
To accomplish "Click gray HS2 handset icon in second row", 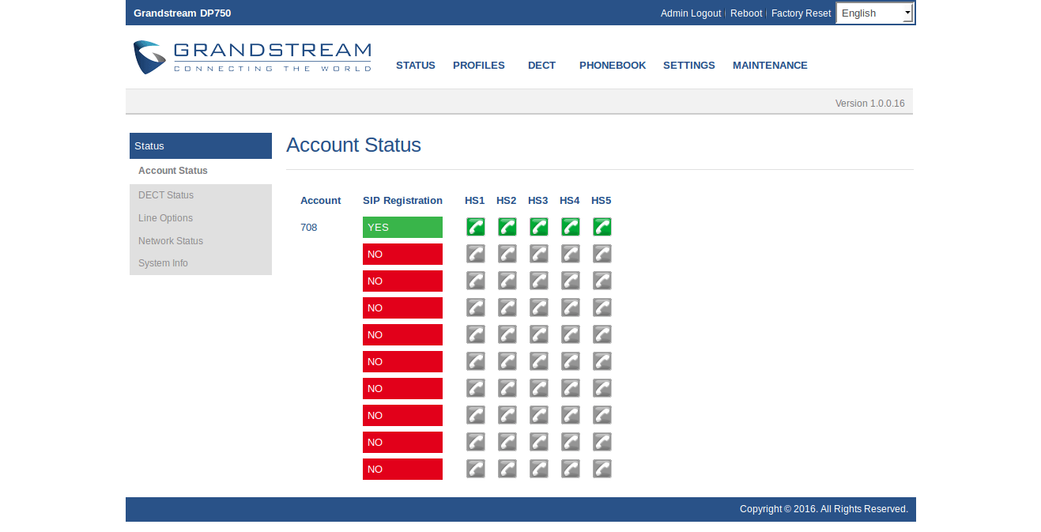I will [507, 254].
